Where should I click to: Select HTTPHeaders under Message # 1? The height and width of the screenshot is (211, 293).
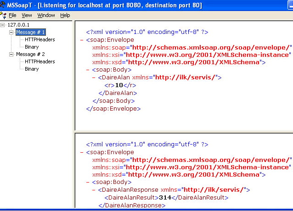click(x=39, y=39)
